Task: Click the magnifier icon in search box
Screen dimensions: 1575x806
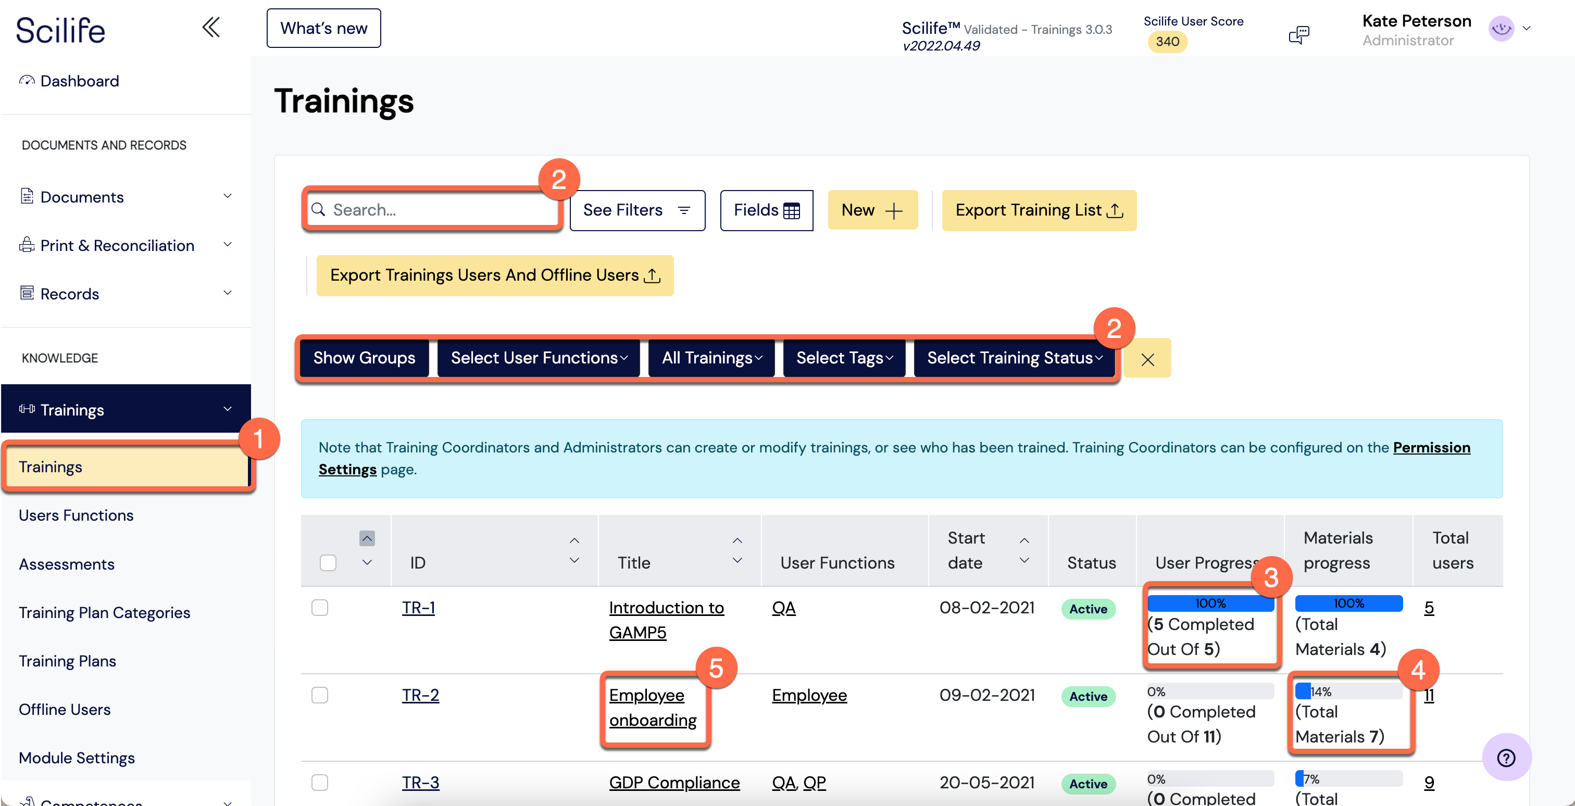Action: [x=318, y=210]
